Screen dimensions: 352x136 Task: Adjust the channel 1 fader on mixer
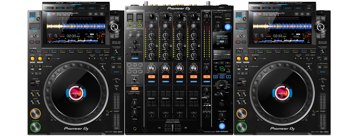pos(151,99)
